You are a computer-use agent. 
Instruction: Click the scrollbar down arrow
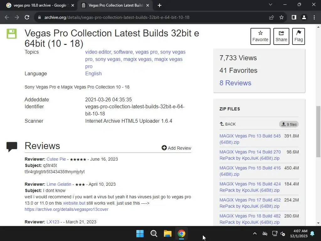pyautogui.click(x=318, y=223)
